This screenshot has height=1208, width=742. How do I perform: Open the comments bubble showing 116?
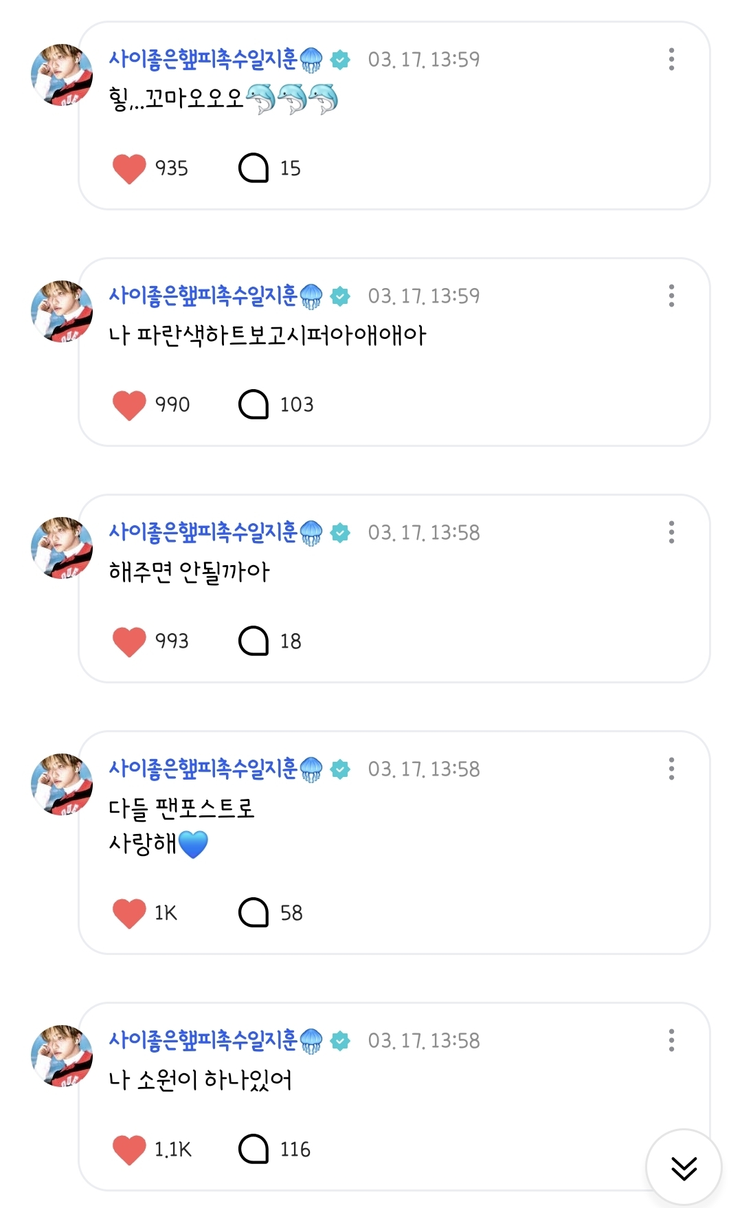tap(254, 1150)
